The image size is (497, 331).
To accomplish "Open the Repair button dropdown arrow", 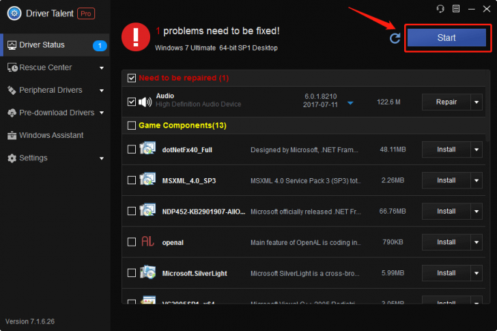I will (477, 102).
